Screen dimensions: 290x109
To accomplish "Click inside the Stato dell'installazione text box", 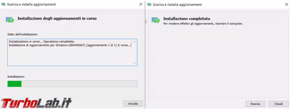I will tap(72, 52).
